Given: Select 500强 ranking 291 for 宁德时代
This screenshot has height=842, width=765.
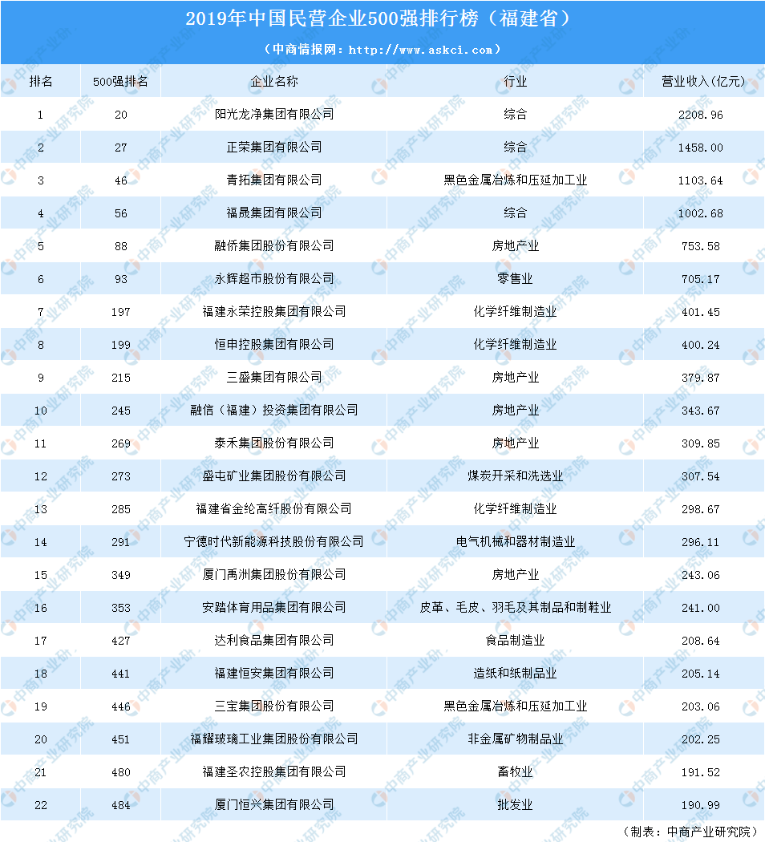Looking at the screenshot, I should coord(121,542).
